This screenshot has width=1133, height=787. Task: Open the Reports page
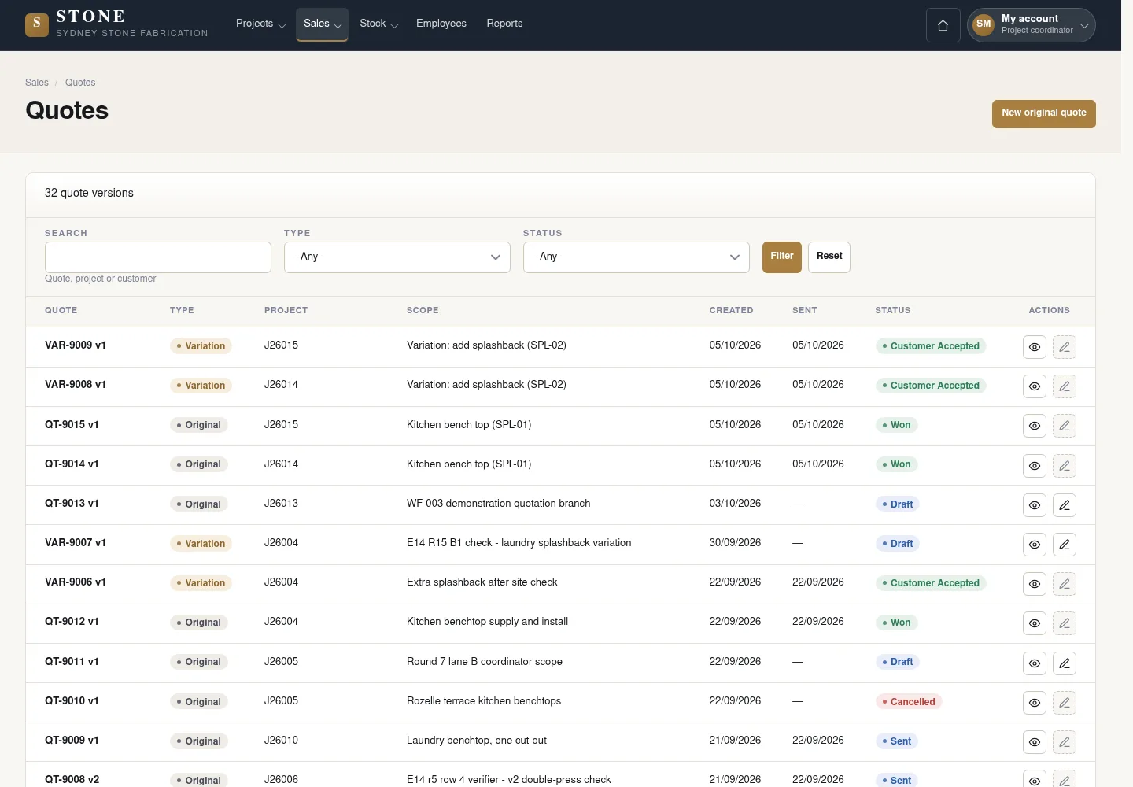504,24
